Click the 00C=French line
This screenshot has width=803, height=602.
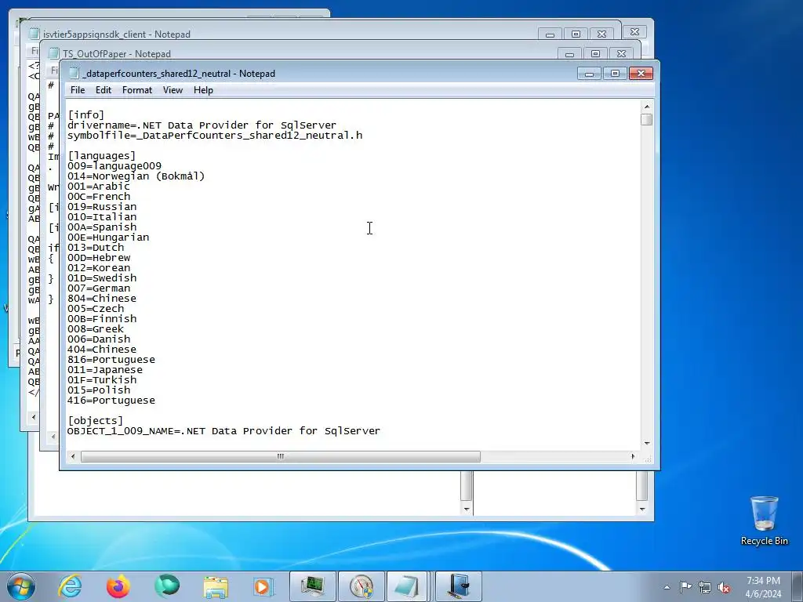tap(99, 197)
